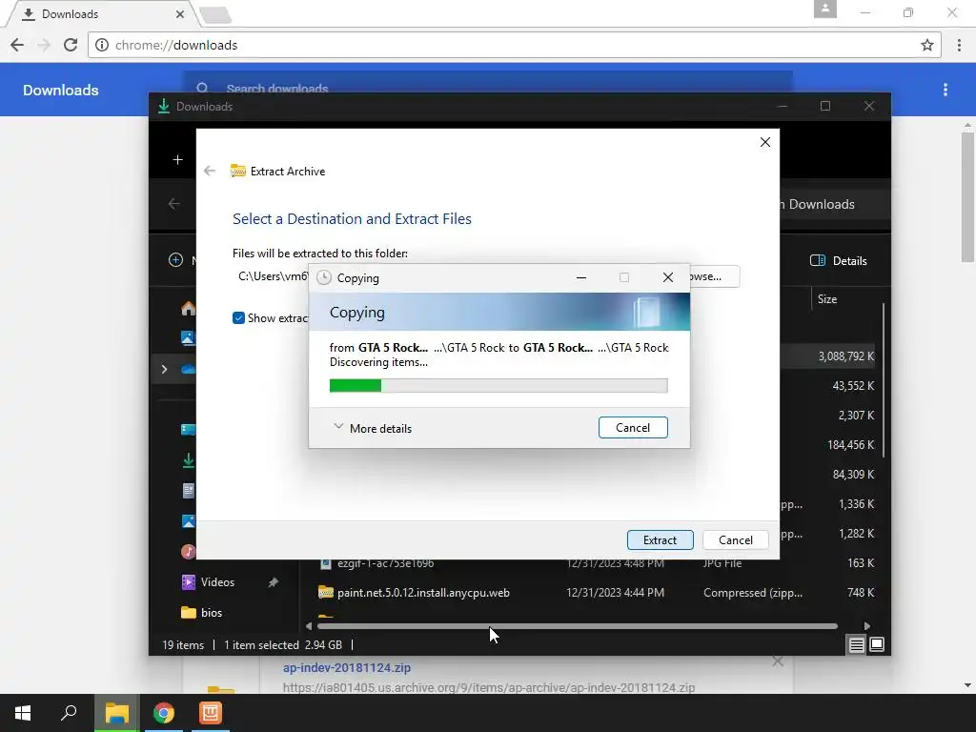The image size is (976, 732).
Task: Open Desktop in Explorer sidebar
Action: click(188, 430)
